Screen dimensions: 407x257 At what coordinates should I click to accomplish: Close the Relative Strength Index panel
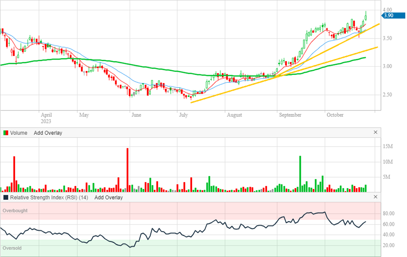375,197
